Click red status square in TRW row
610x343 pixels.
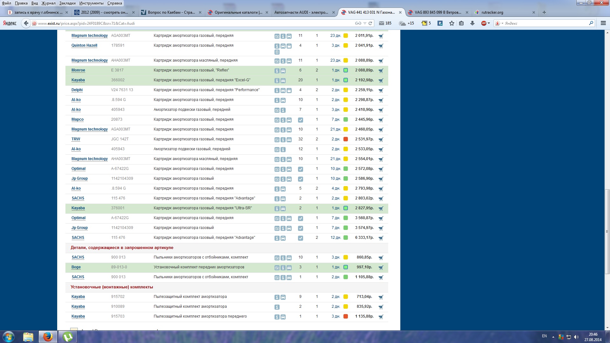tap(346, 139)
